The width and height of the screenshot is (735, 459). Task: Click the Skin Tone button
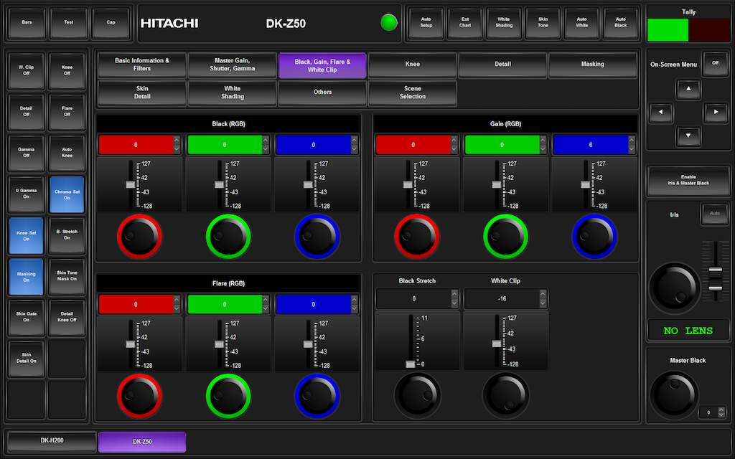coord(543,22)
